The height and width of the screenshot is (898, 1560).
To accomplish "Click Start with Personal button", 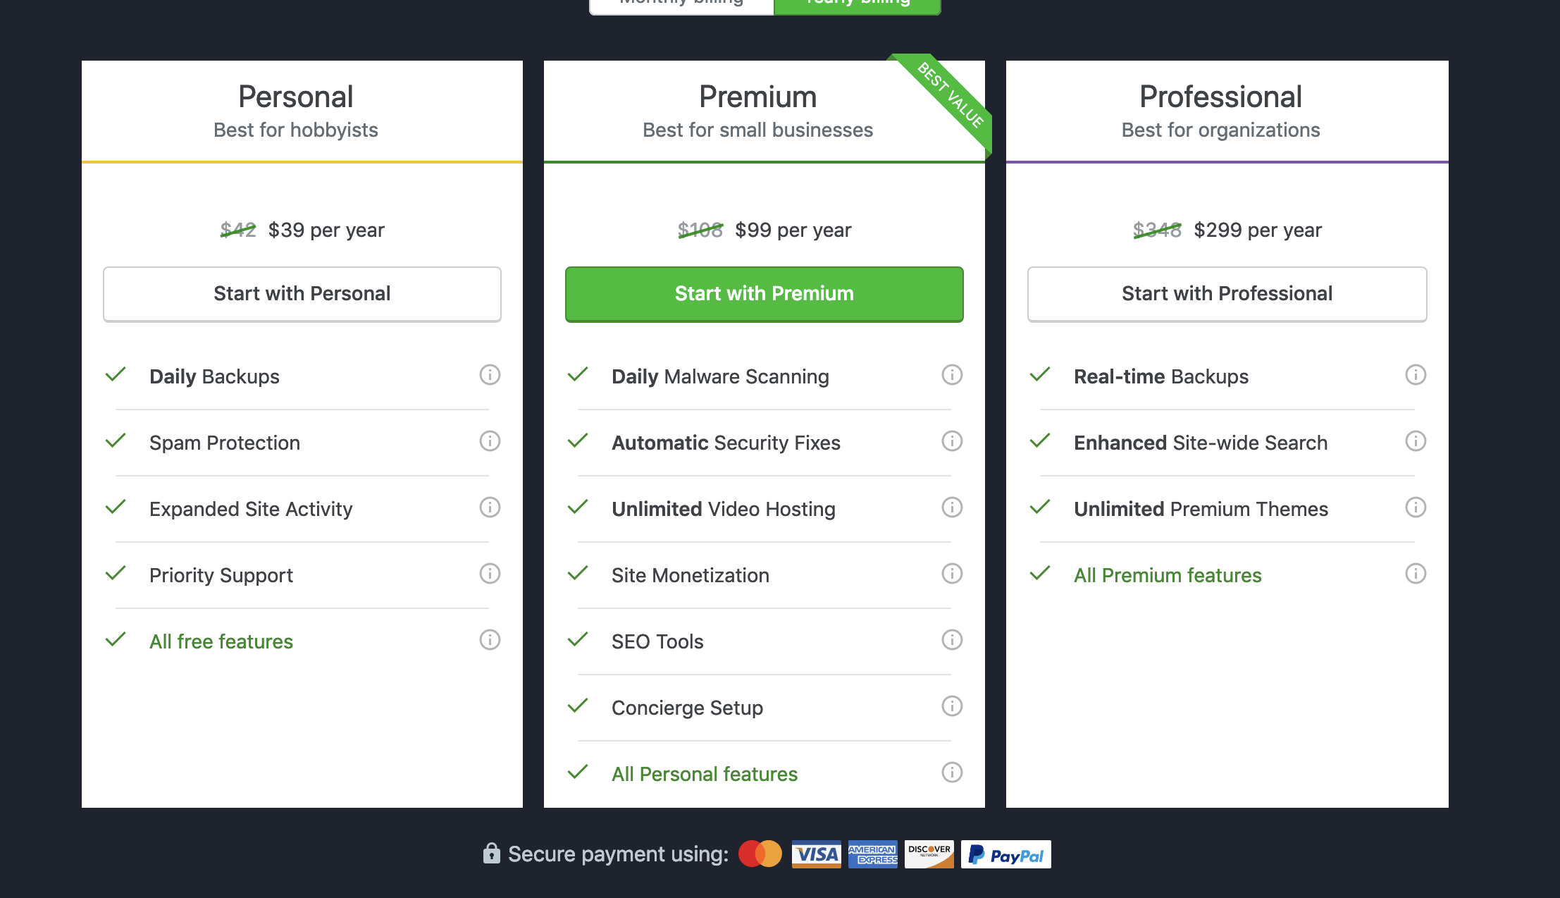I will point(302,294).
